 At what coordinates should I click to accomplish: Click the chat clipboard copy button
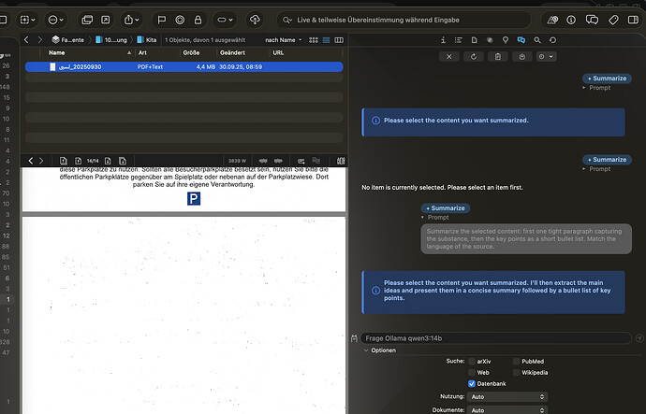[x=498, y=56]
